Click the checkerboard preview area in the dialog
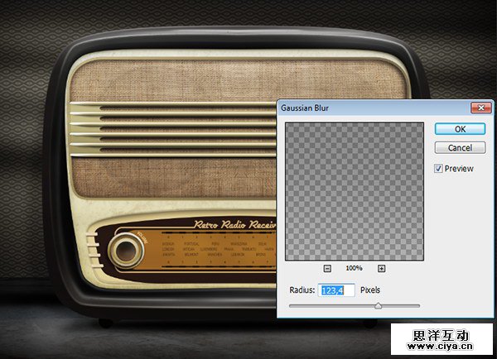497x359 pixels. coord(355,192)
